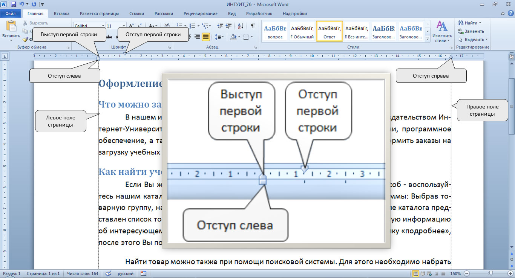Open the Файл tab

click(11, 14)
